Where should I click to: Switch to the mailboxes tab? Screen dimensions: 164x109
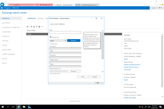pos(32,18)
